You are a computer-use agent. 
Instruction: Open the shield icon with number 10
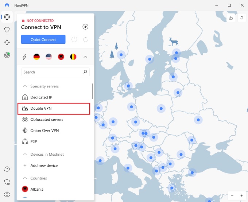7,182
